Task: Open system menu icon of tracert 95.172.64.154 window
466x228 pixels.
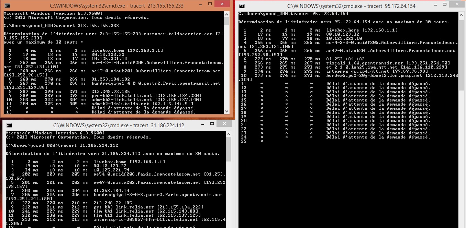Action: 242,6
